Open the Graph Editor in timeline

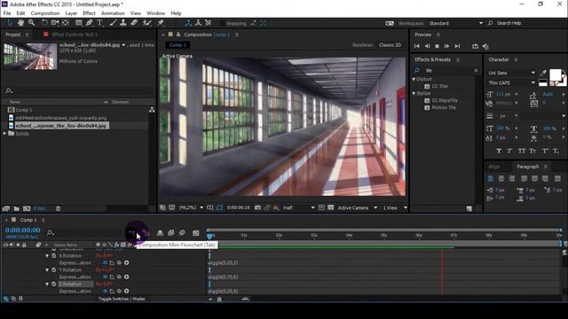point(195,233)
